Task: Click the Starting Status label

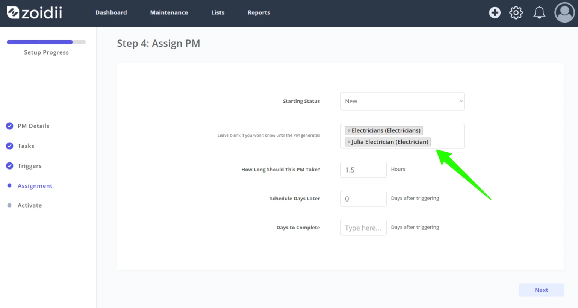Action: coord(301,101)
